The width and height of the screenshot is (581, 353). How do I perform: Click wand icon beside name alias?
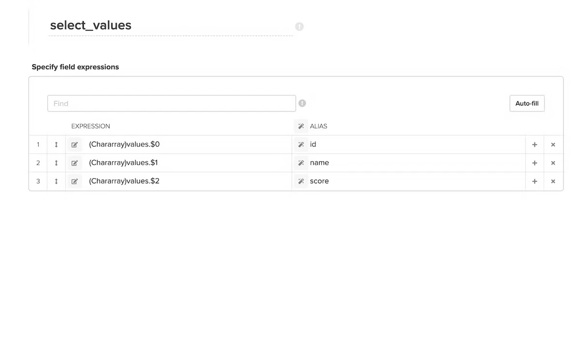pyautogui.click(x=301, y=163)
